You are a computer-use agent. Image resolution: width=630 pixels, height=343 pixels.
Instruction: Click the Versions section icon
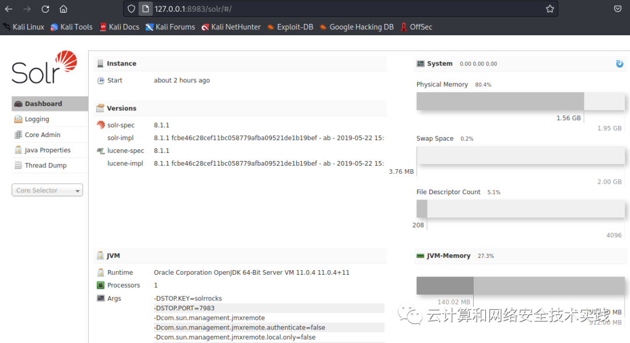[100, 108]
